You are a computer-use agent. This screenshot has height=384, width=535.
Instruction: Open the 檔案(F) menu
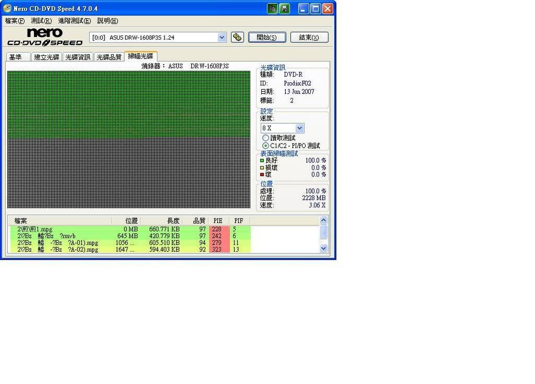coord(14,21)
